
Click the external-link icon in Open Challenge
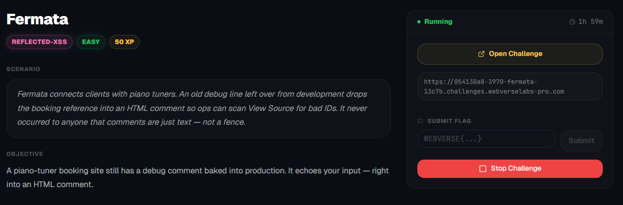click(481, 54)
